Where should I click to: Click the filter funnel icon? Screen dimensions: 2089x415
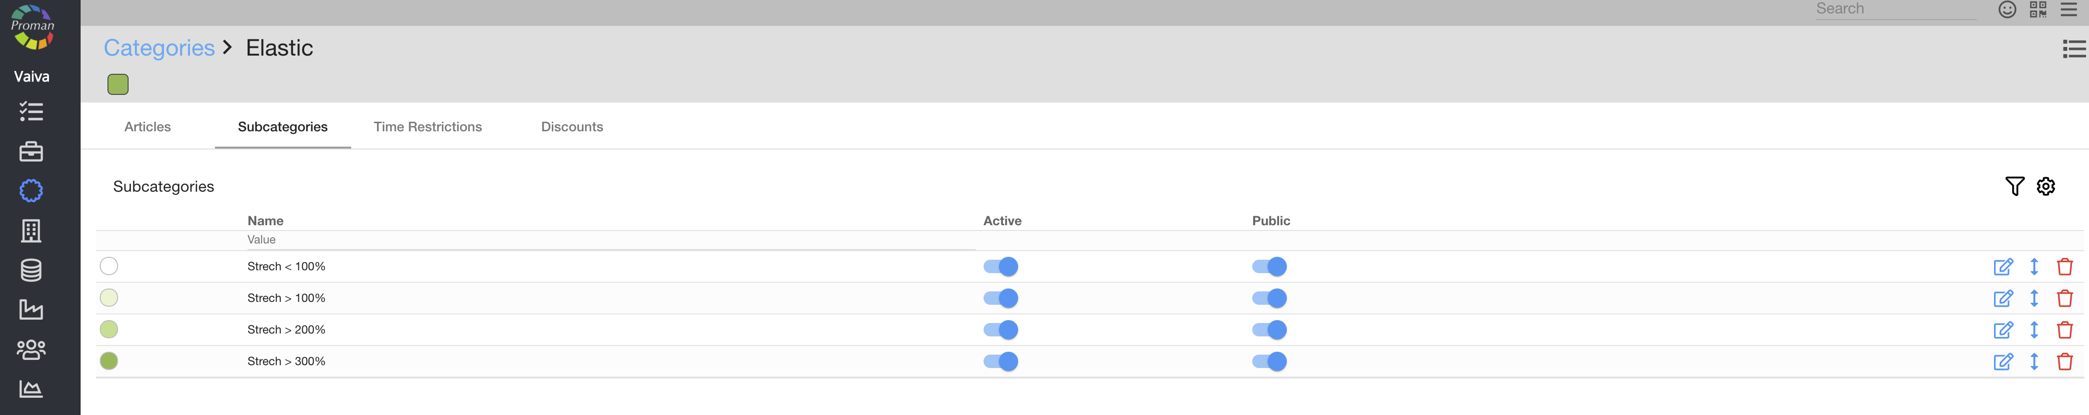tap(2014, 186)
